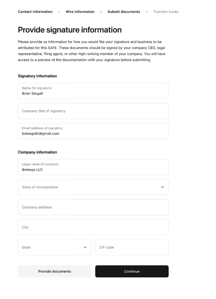Click the Provide documents button
The image size is (216, 299).
(55, 271)
